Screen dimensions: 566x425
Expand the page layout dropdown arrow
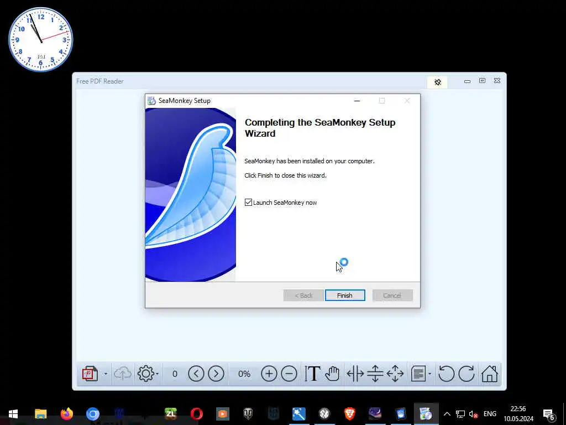click(x=430, y=374)
